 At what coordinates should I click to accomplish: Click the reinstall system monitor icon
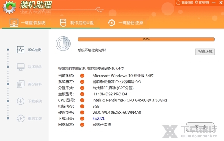click(14, 22)
